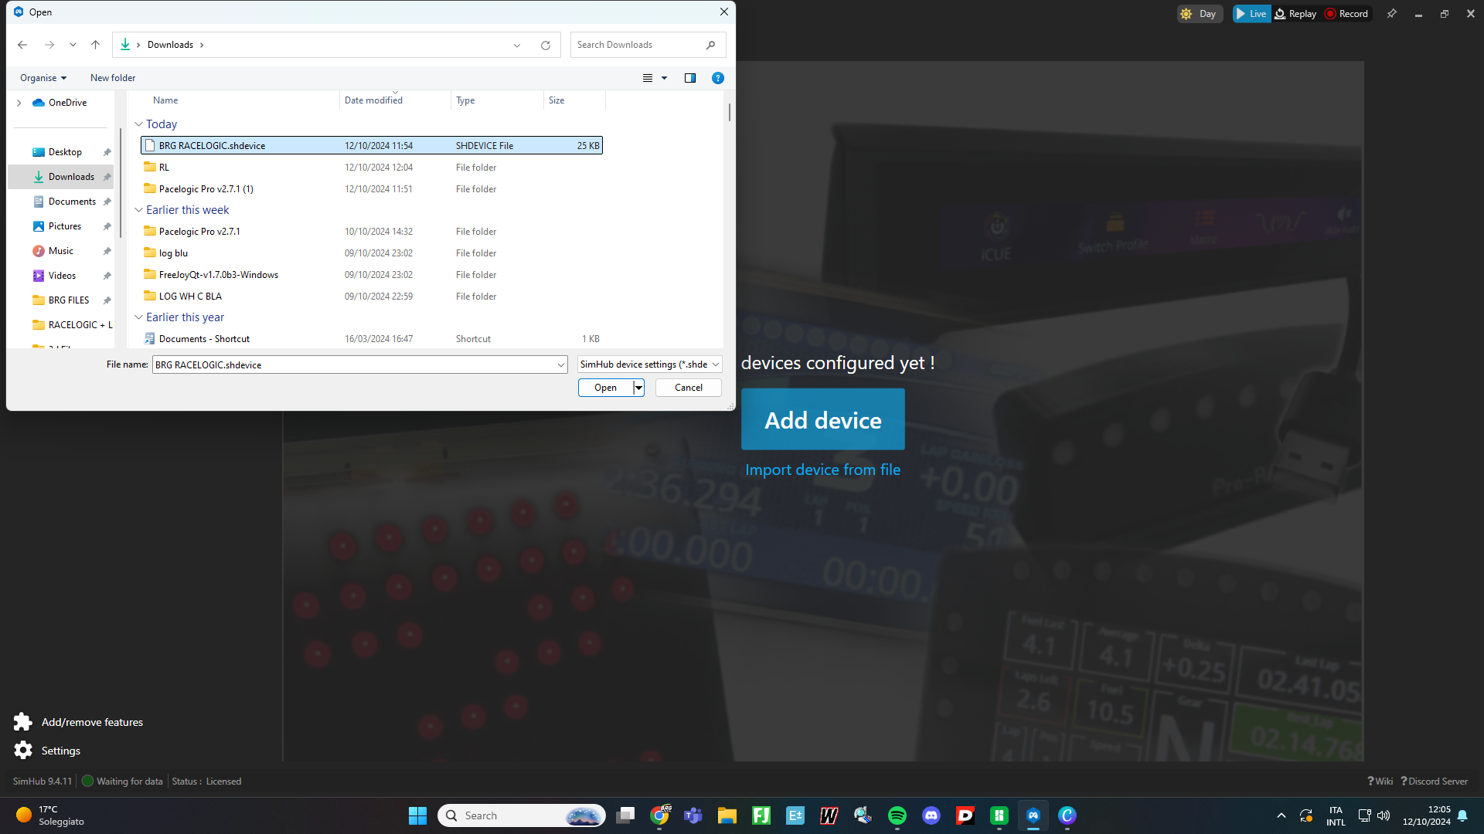The width and height of the screenshot is (1484, 834).
Task: Open Discord from the taskbar
Action: tap(931, 815)
